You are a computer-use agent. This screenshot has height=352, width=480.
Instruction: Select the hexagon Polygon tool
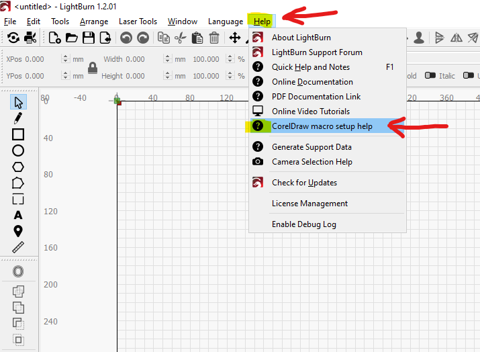[18, 167]
